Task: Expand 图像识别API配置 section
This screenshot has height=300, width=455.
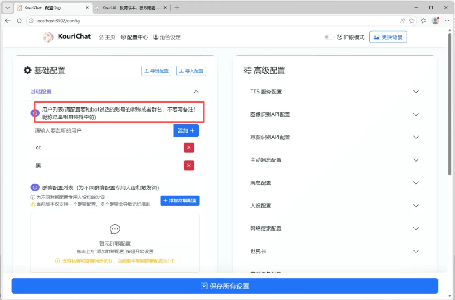Action: (416, 114)
